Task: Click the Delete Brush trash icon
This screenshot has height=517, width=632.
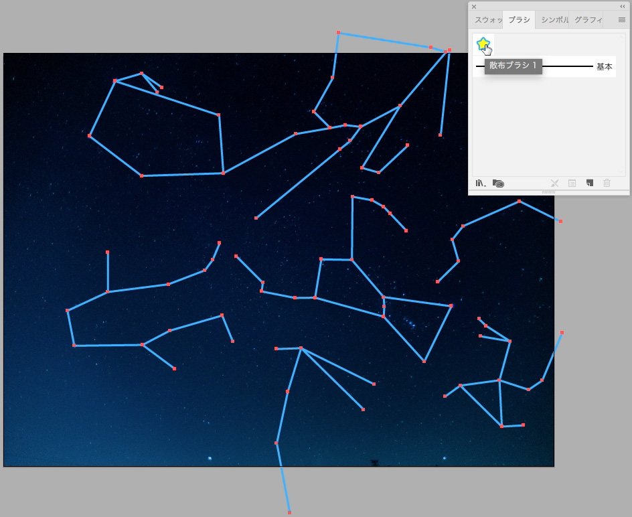Action: 607,183
